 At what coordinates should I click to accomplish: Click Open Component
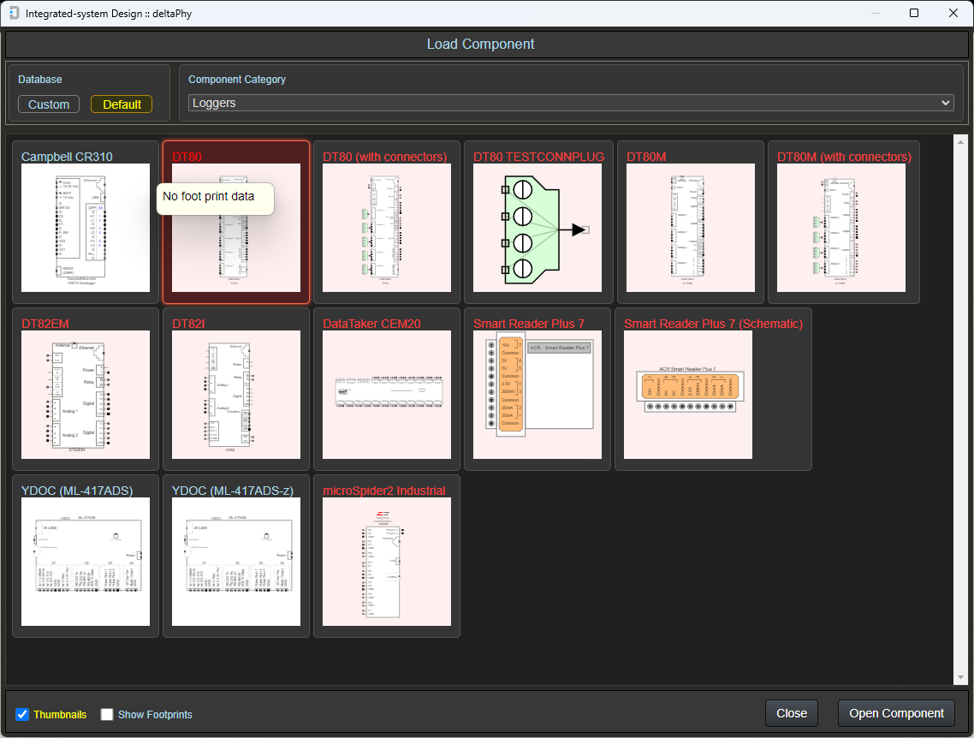tap(896, 712)
